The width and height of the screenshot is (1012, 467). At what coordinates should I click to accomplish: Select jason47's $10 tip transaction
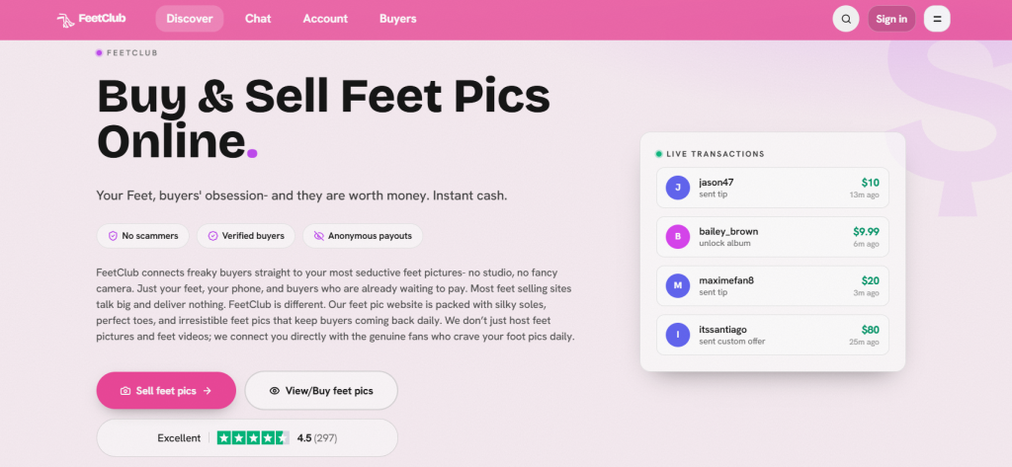click(773, 188)
